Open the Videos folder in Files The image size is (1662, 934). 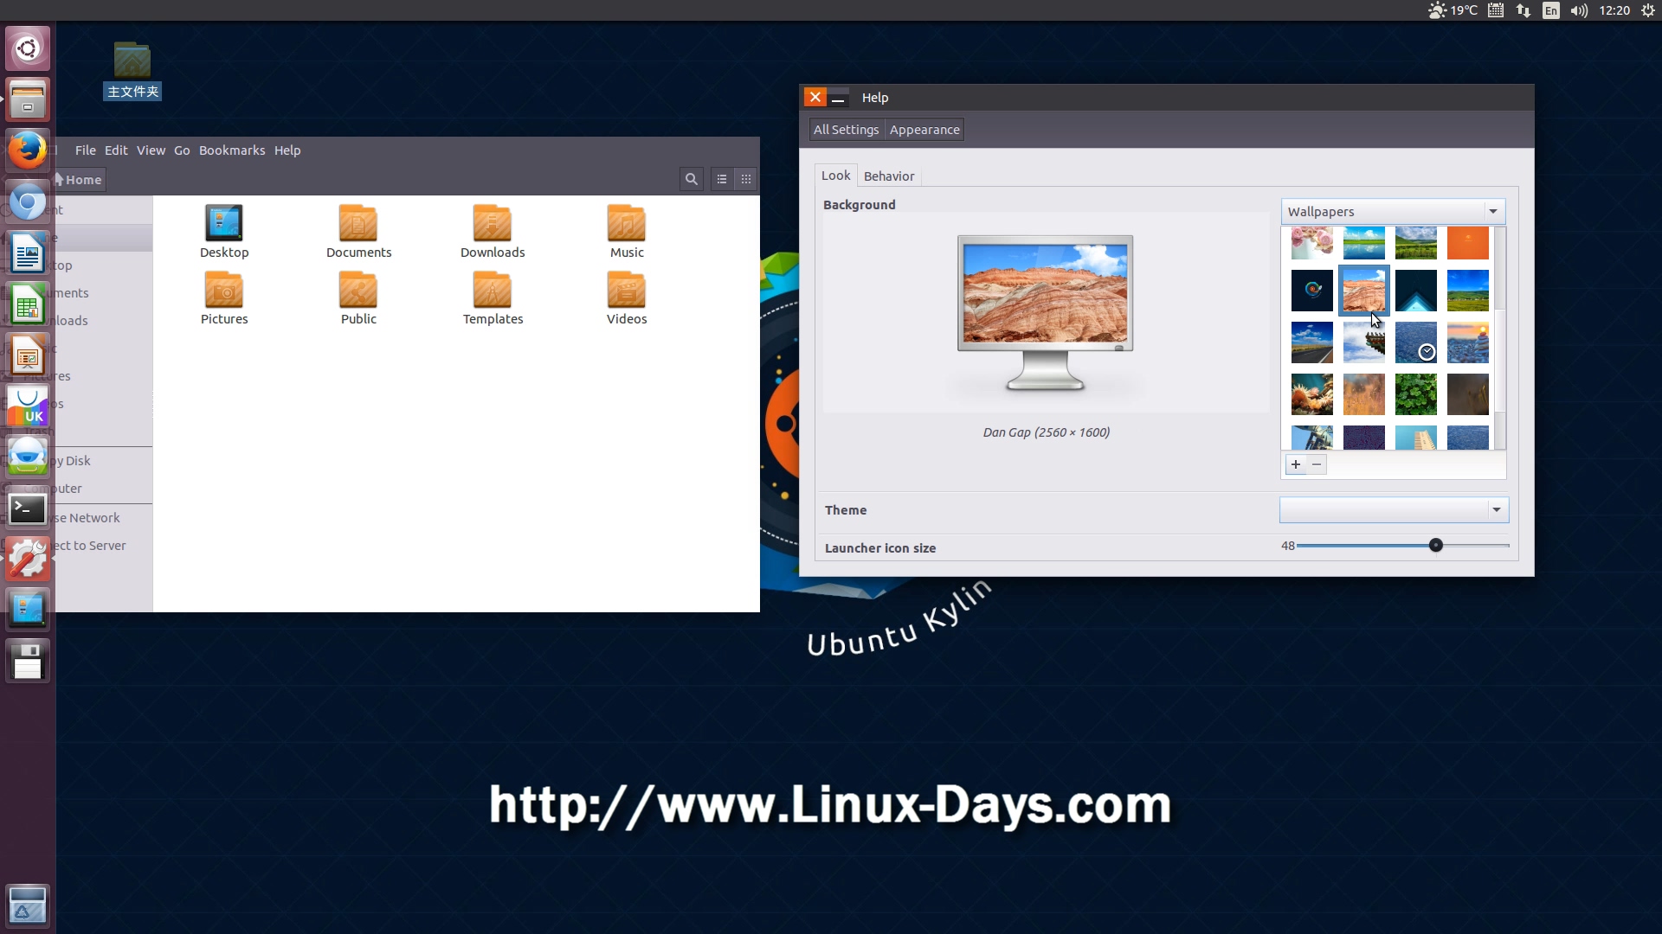coord(627,298)
